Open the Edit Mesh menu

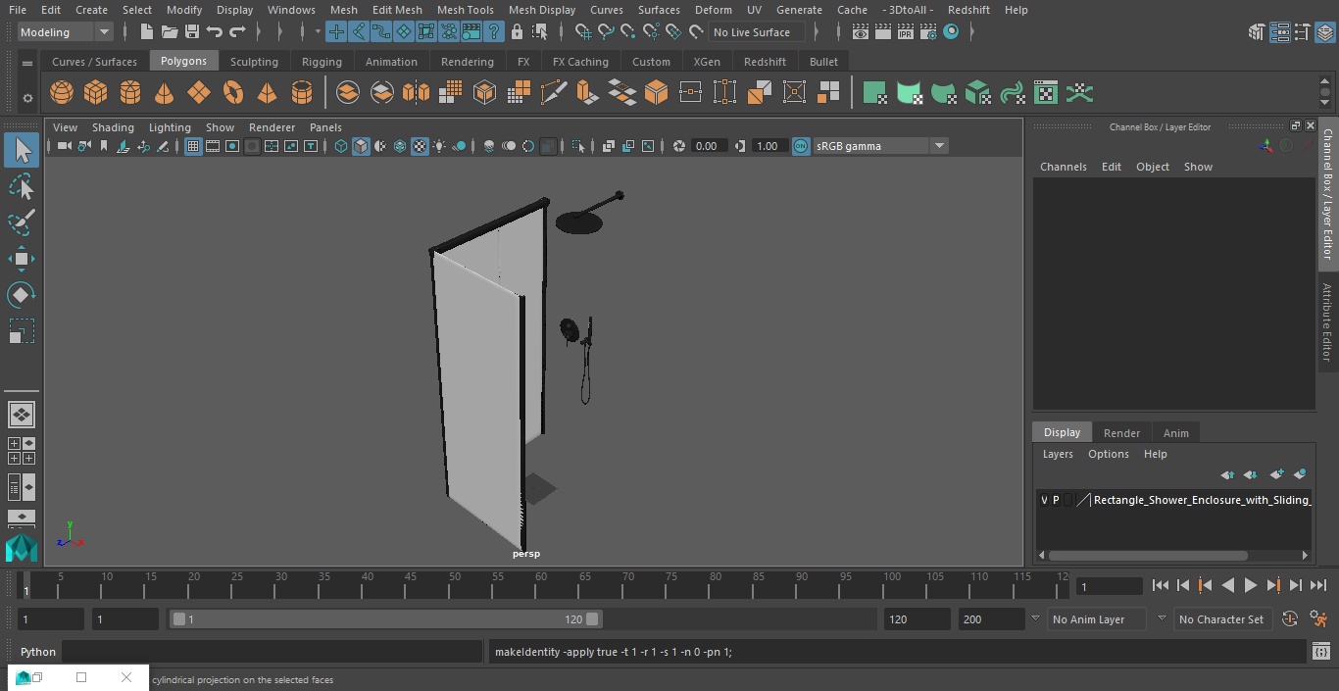click(397, 10)
